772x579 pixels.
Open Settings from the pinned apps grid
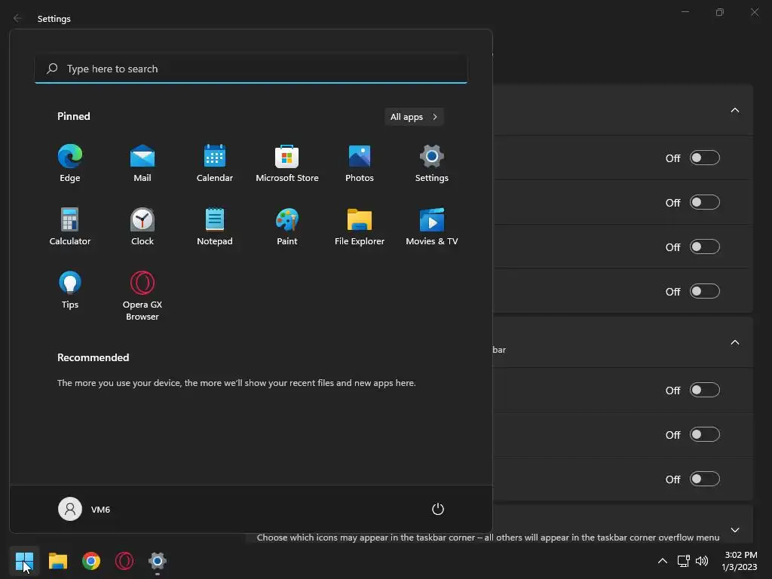[x=432, y=164]
